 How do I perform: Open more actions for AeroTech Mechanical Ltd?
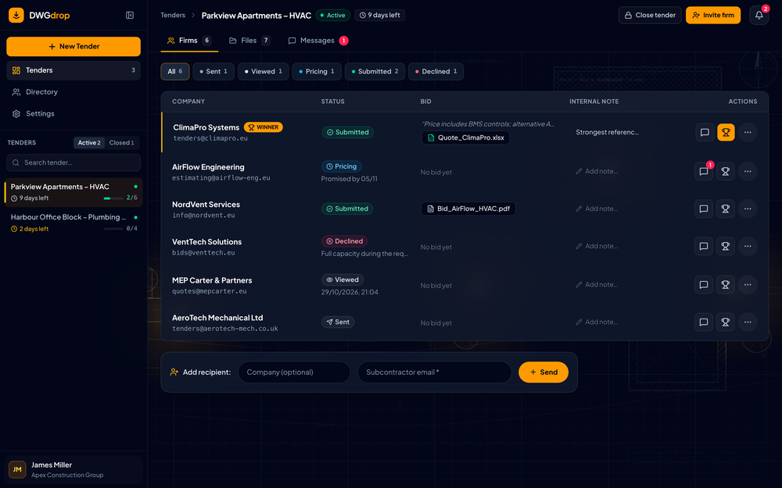[747, 322]
